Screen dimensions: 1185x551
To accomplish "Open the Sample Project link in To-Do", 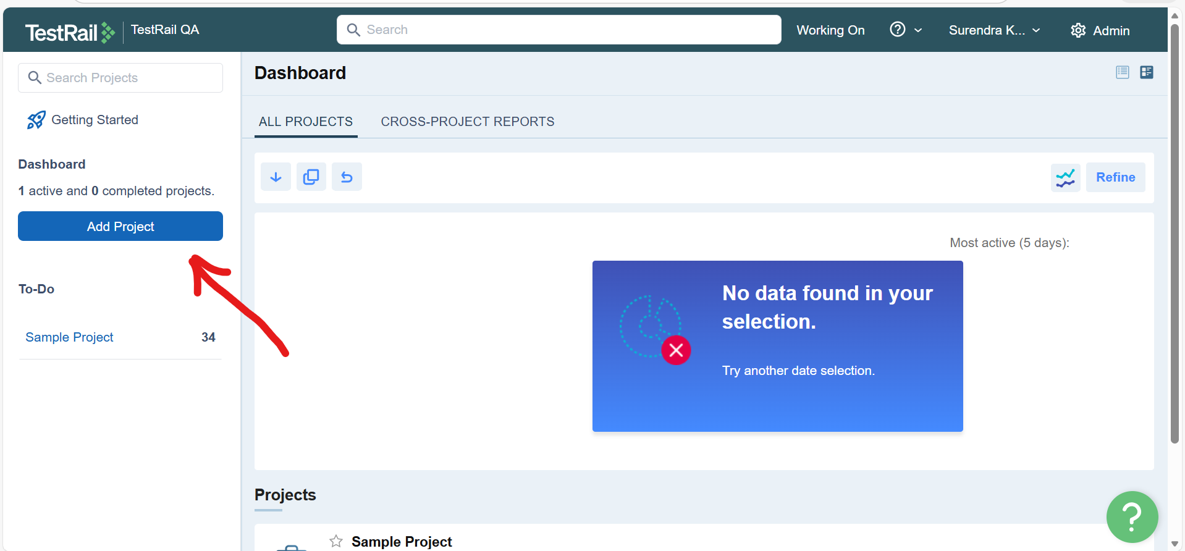I will pyautogui.click(x=69, y=337).
